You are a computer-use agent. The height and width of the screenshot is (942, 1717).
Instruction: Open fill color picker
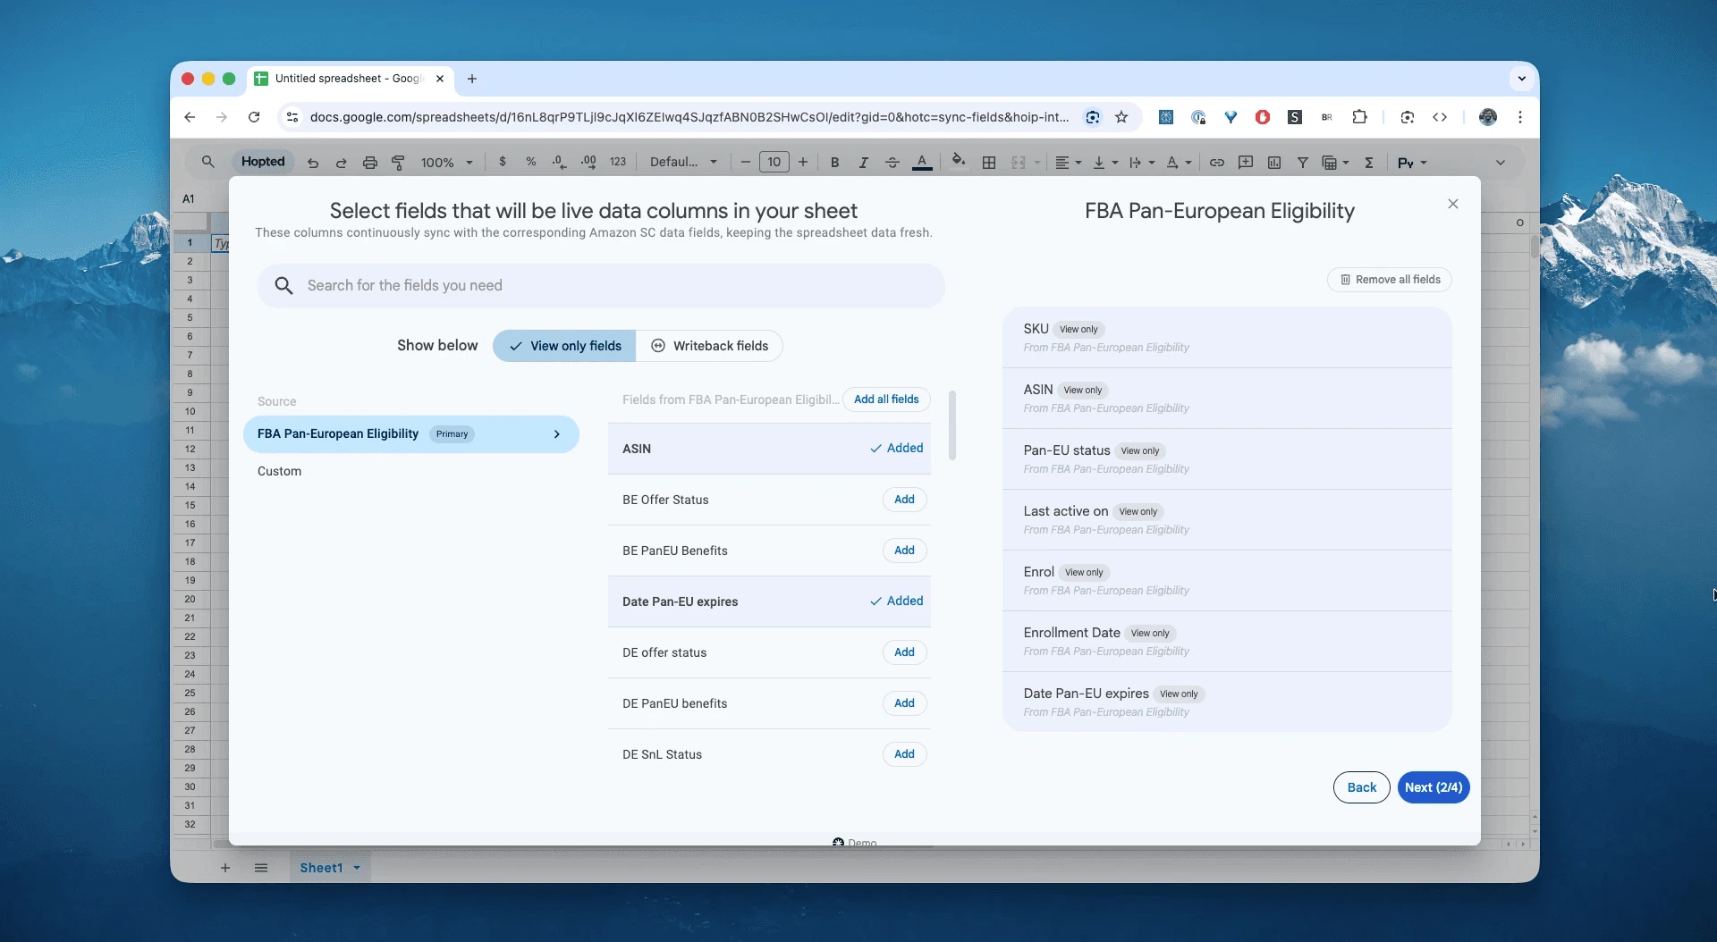click(959, 161)
